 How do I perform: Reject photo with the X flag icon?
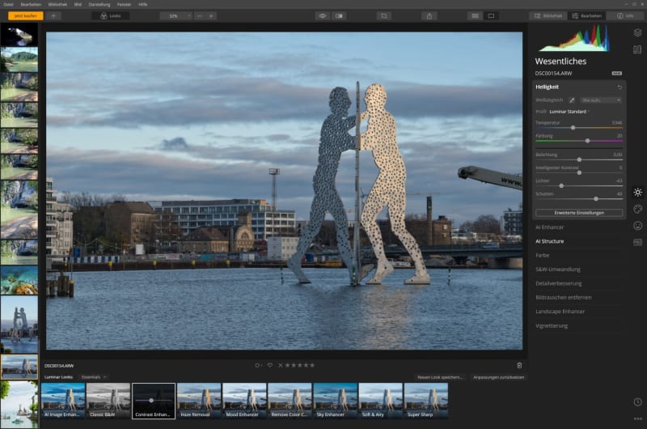(x=281, y=365)
